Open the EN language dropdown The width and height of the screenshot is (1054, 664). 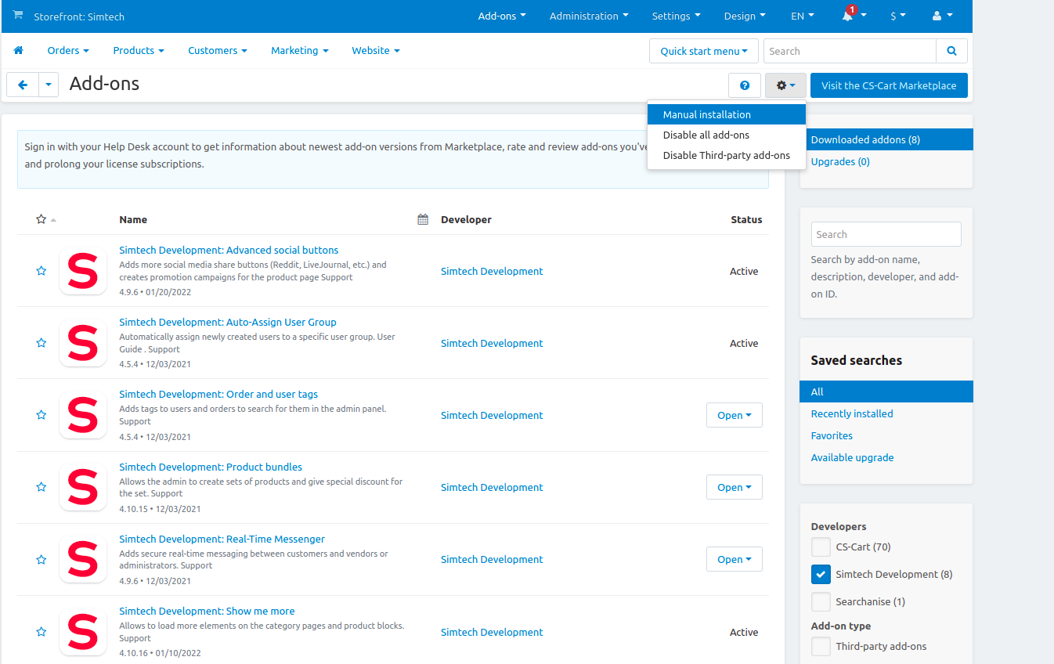coord(803,16)
